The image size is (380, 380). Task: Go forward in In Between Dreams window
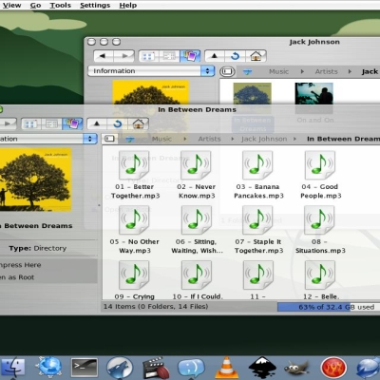pos(8,123)
